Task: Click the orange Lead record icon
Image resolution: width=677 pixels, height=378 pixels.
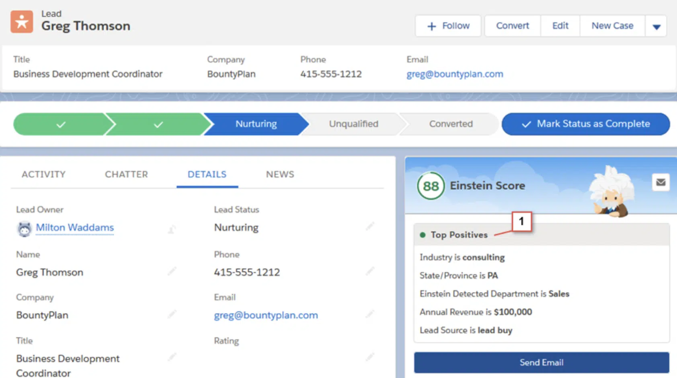Action: 21,21
